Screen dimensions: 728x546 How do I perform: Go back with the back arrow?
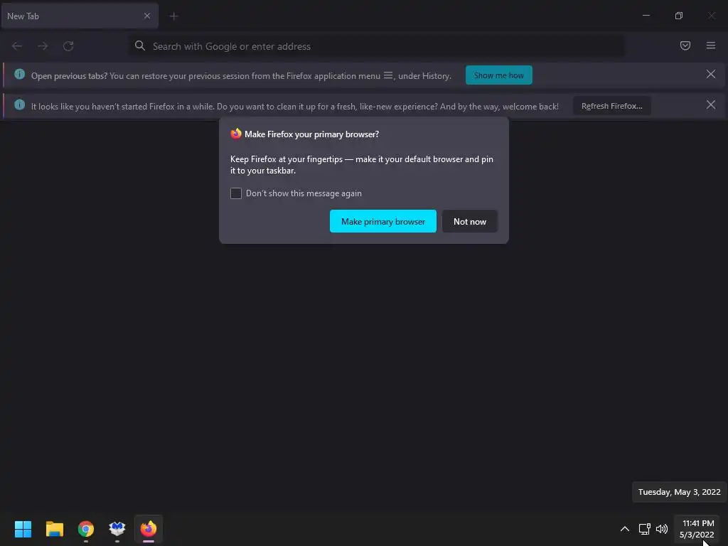tap(17, 46)
